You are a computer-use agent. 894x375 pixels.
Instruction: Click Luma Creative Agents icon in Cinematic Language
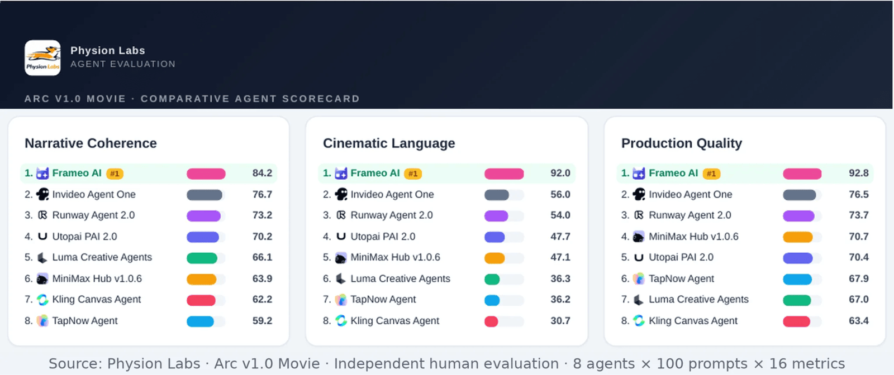pos(341,278)
